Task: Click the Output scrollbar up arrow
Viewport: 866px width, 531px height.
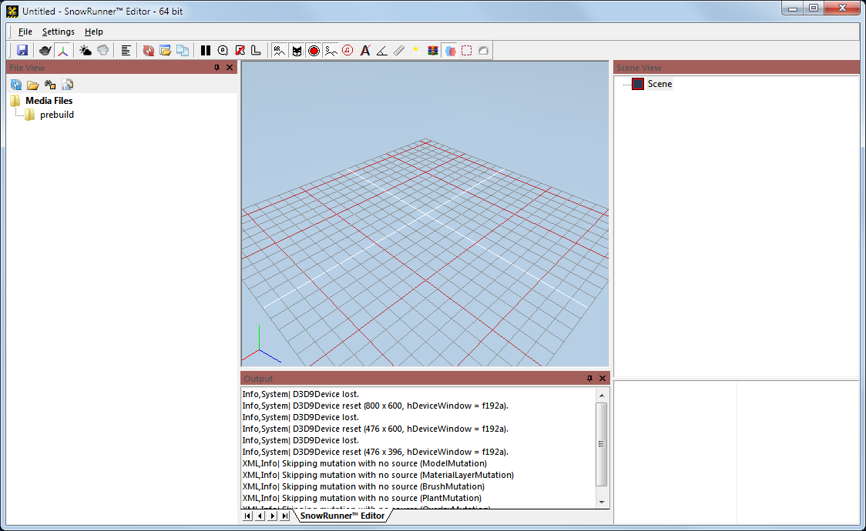Action: pos(602,396)
